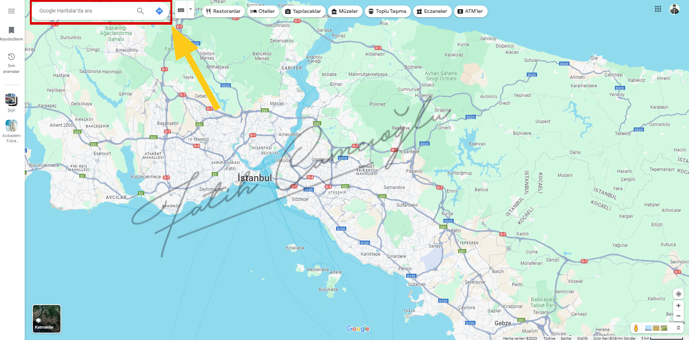Expand the input tools dropdown arrow
The width and height of the screenshot is (689, 340).
coord(191,10)
